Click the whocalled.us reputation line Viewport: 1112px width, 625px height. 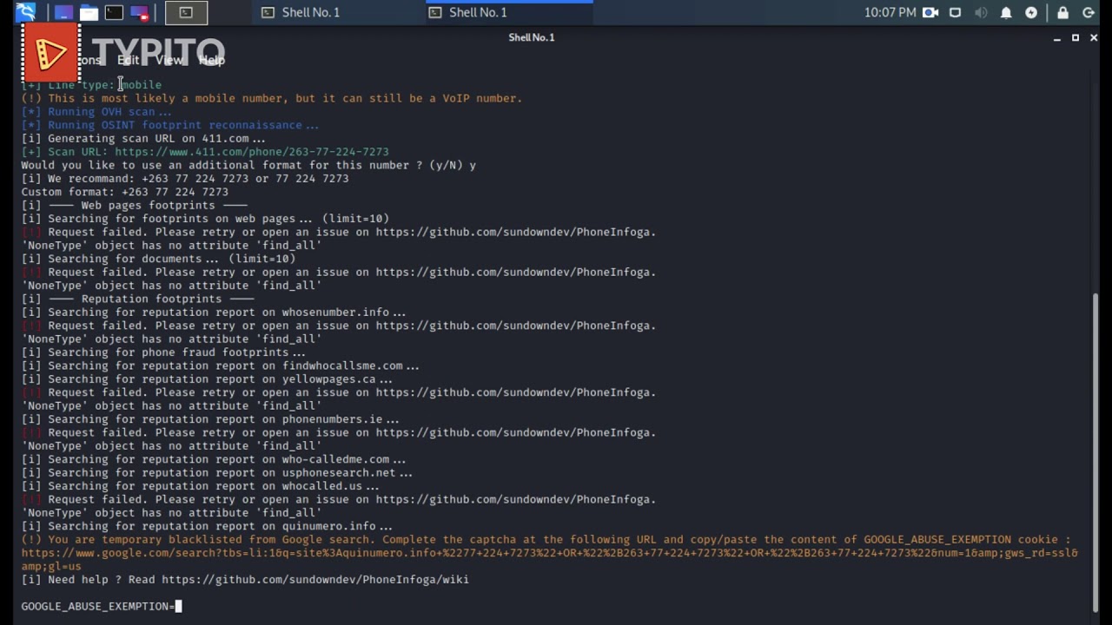(200, 486)
